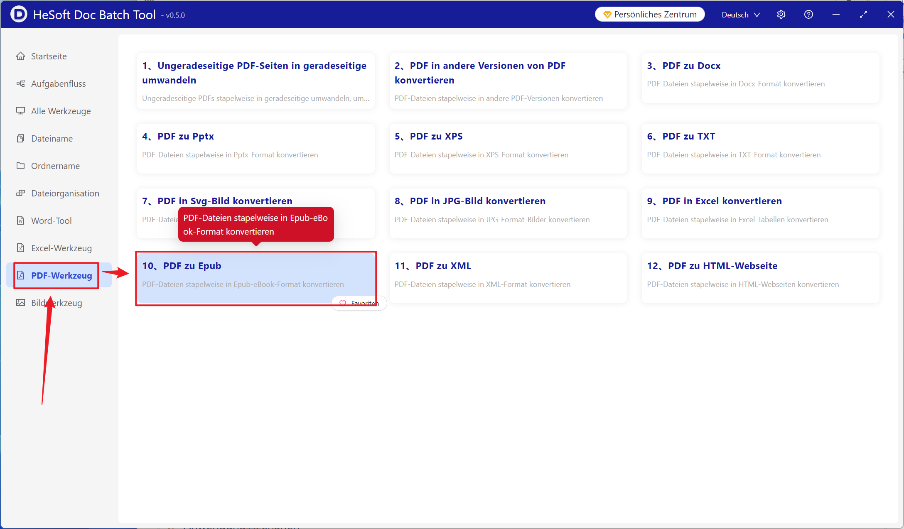Screen dimensions: 904x529
Task: Click the heart icon on Favoriten
Action: [x=343, y=303]
